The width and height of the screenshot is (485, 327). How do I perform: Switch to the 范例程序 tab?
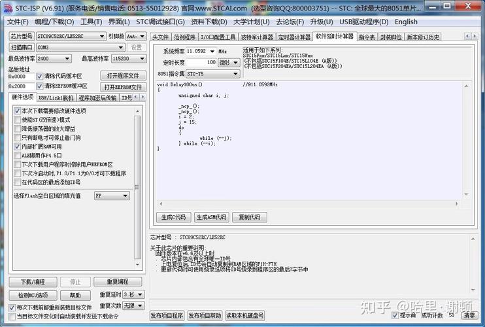click(x=184, y=37)
